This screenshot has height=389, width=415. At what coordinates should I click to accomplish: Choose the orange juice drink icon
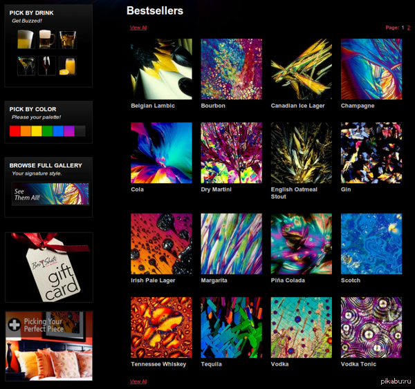coord(67,66)
